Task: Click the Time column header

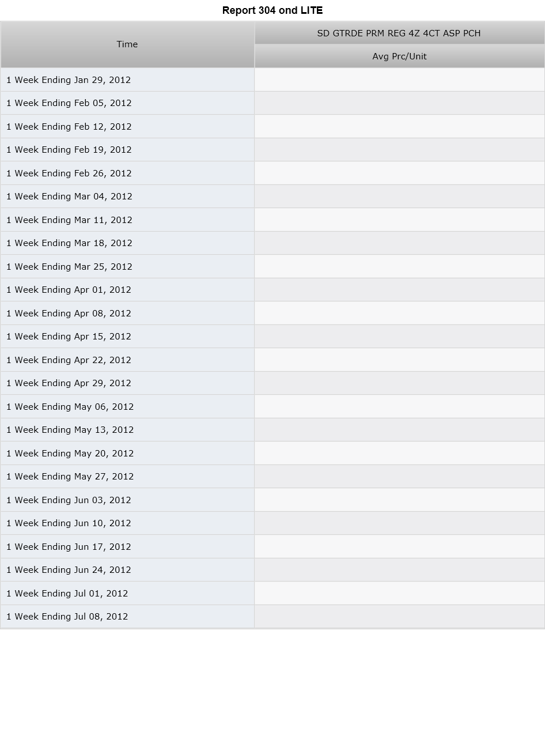Action: coord(127,44)
